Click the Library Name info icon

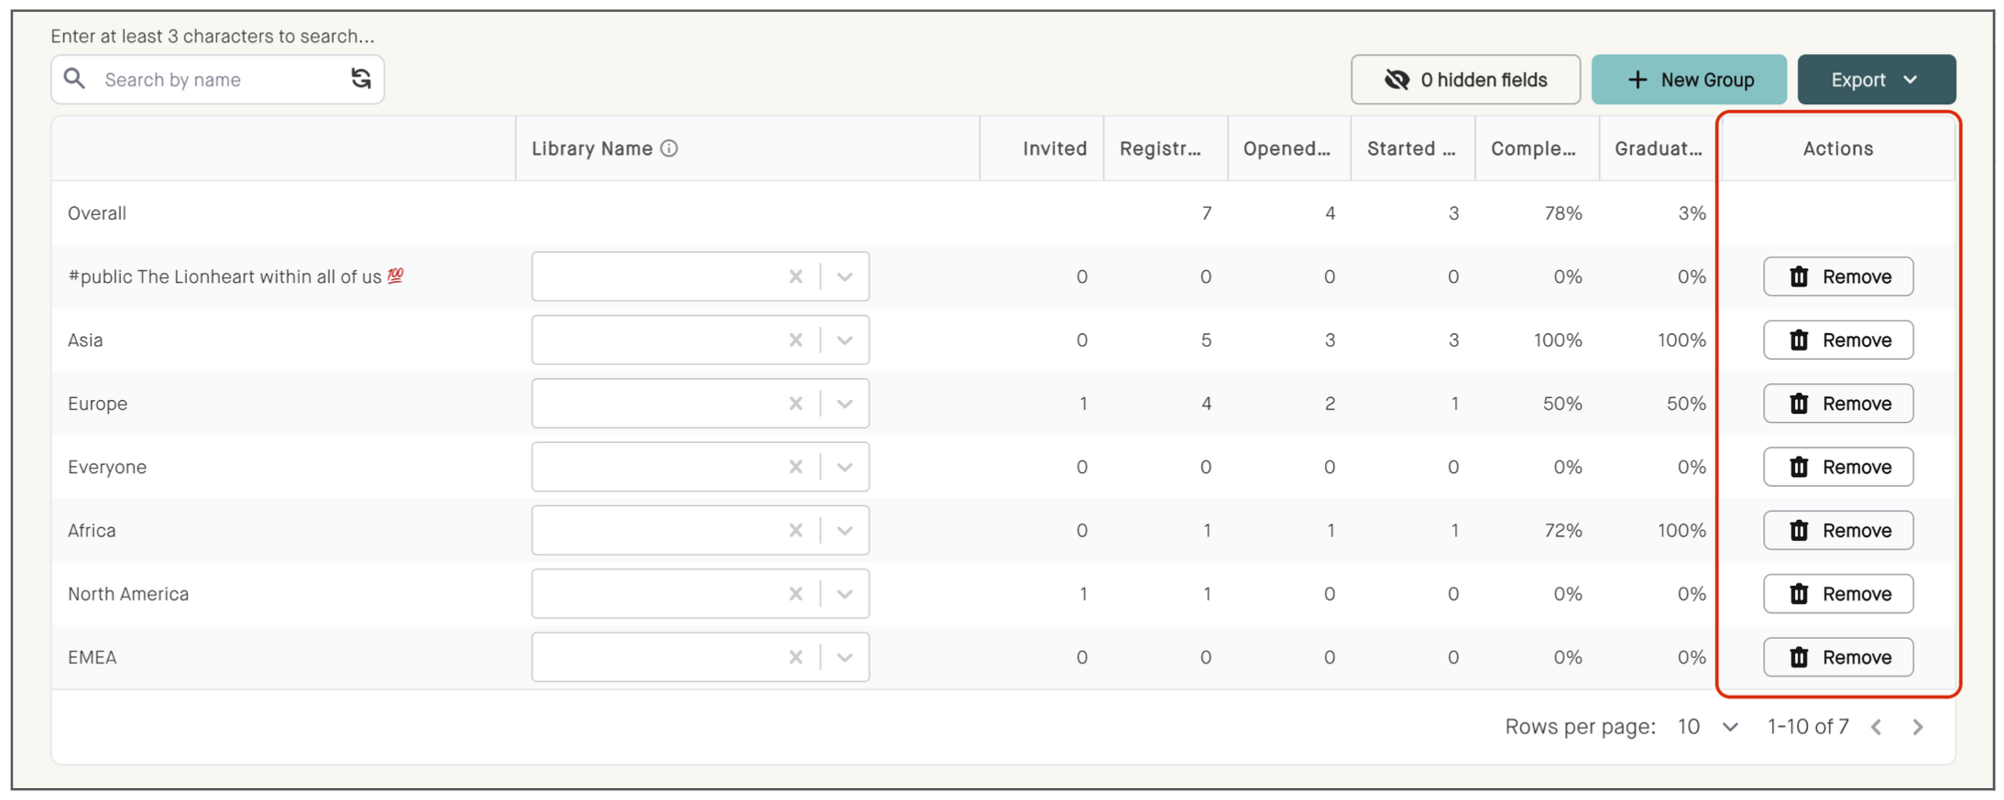tap(670, 148)
